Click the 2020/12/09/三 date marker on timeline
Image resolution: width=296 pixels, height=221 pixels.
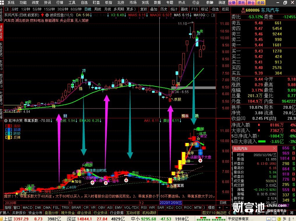pyautogui.click(x=171, y=202)
